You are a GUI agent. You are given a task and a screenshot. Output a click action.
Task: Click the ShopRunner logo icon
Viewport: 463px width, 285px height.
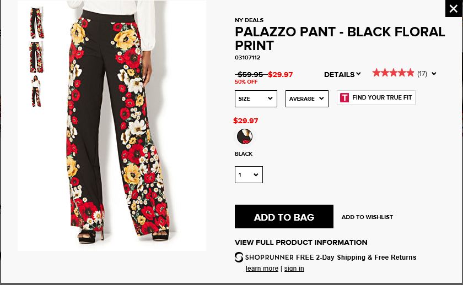pyautogui.click(x=239, y=257)
